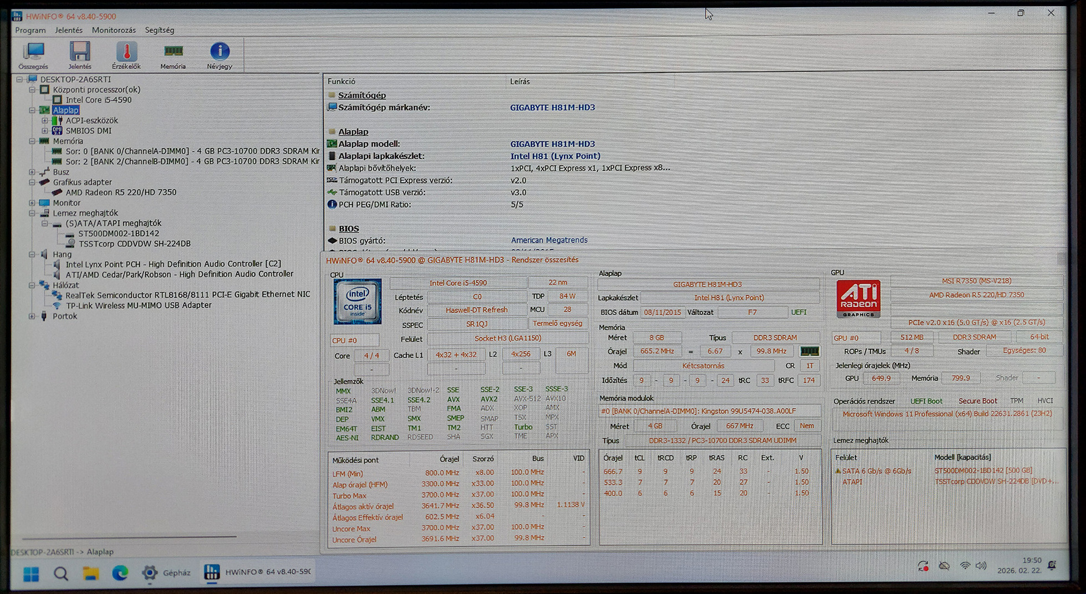Click the American Megatrends BIOS vendor value
Image resolution: width=1086 pixels, height=594 pixels.
(549, 240)
